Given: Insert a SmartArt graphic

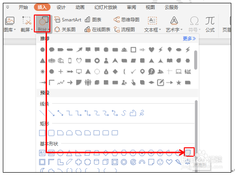Looking at the screenshot, I should pyautogui.click(x=68, y=20).
